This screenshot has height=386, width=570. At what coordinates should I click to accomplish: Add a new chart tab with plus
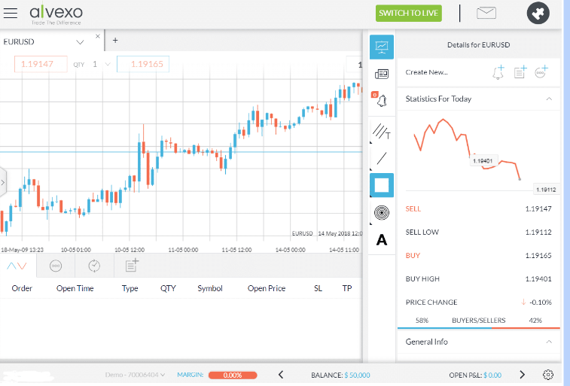tap(115, 41)
